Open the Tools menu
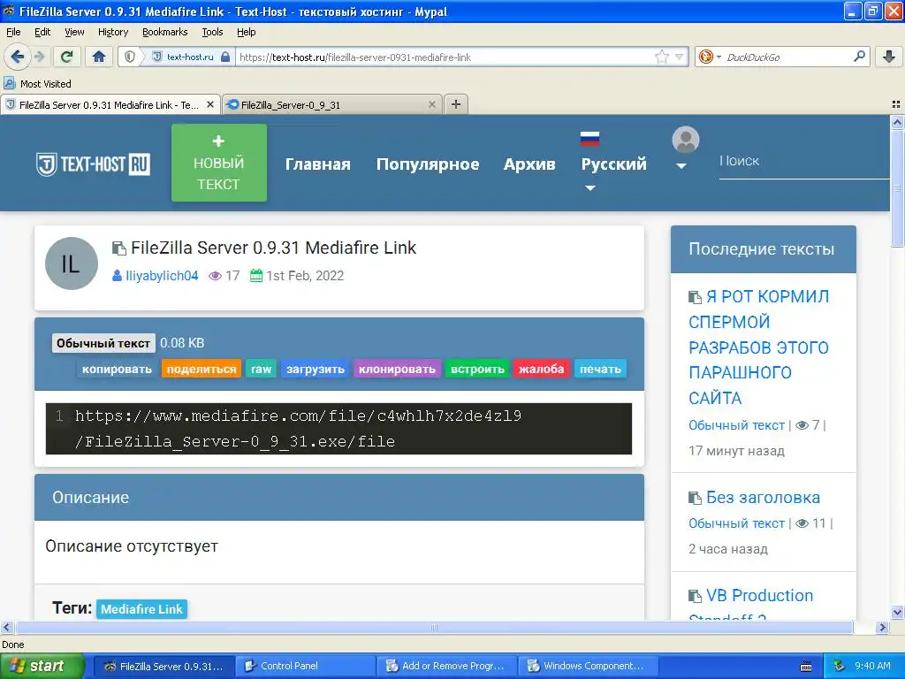 pos(212,32)
